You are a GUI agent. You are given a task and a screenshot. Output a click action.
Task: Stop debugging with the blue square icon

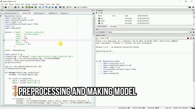point(56,7)
